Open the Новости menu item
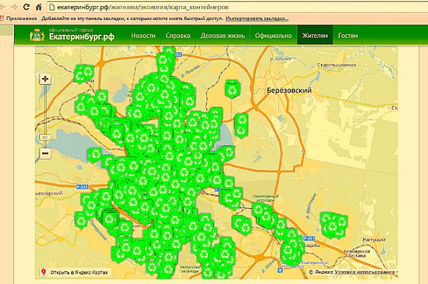This screenshot has height=284, width=428. [143, 35]
